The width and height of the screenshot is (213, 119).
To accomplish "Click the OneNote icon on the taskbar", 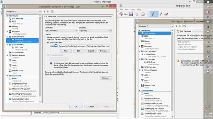I will pos(208,12).
